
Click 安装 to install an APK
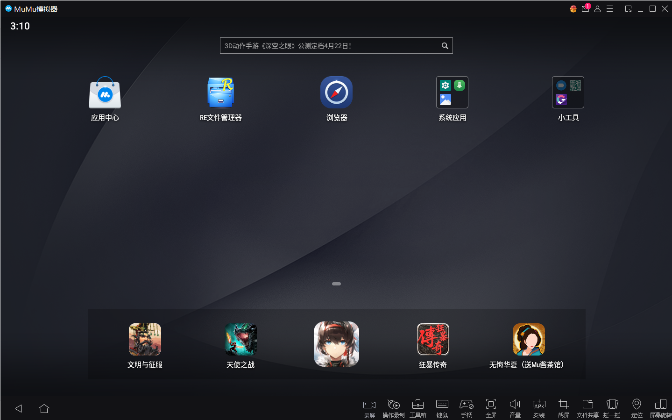pos(539,408)
